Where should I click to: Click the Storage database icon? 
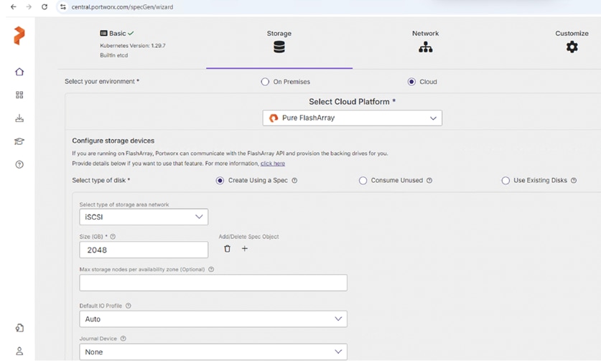(x=279, y=47)
